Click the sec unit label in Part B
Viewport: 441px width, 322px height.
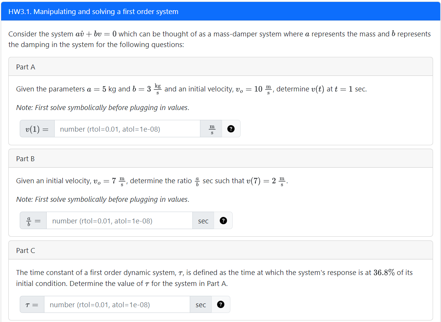click(x=203, y=220)
